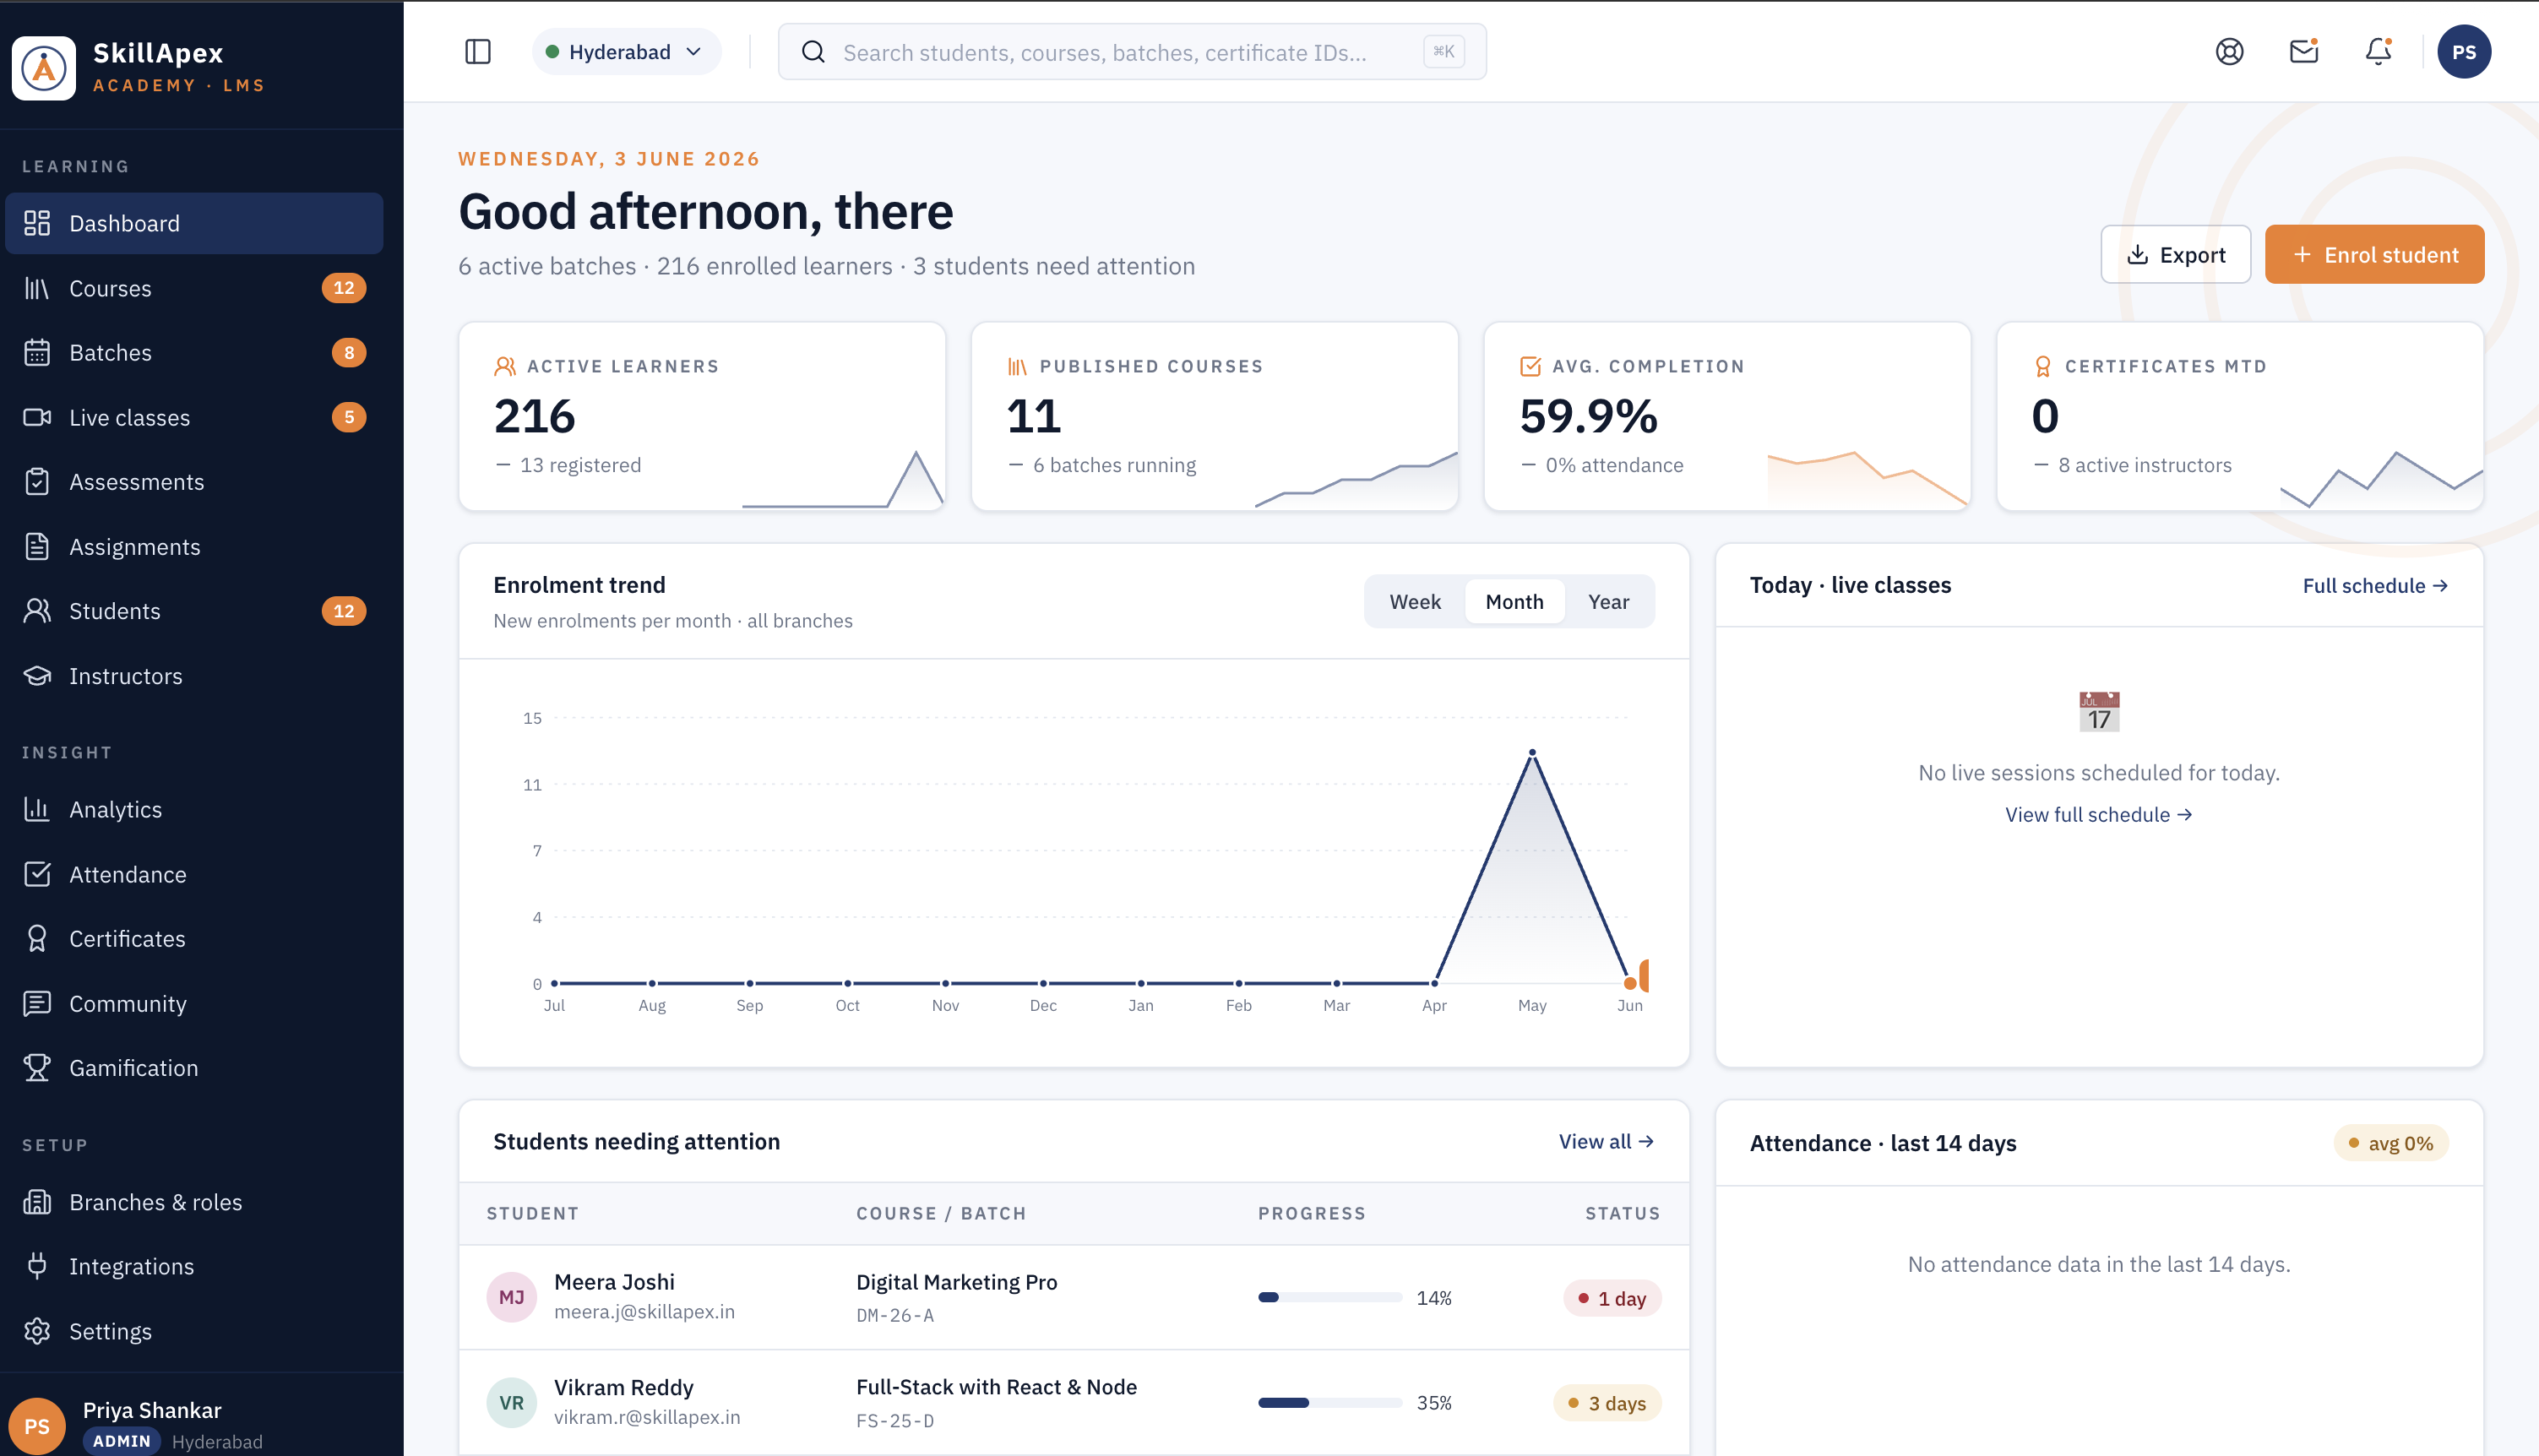
Task: Click Meera Joshi's 14% progress bar
Action: tap(1330, 1297)
